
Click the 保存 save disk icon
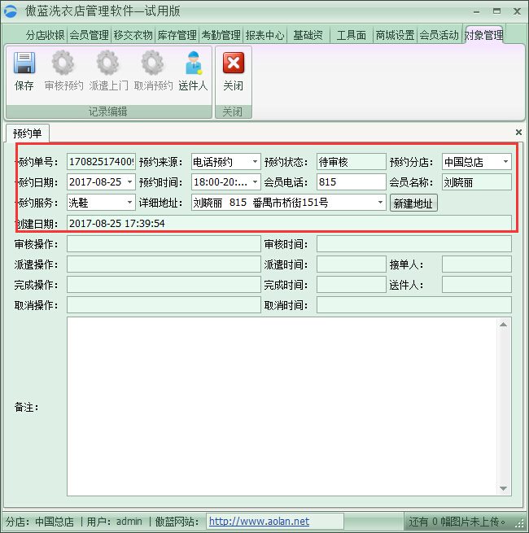[24, 63]
